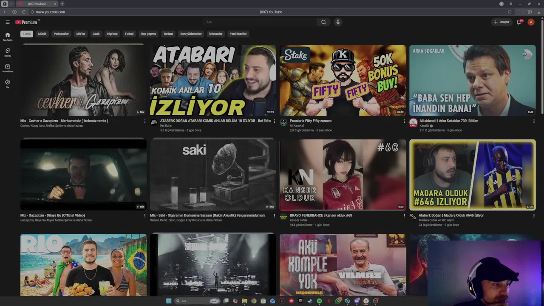544x306 pixels.
Task: Open Madara Olduk ve MO Arşiv channel link
Action: pos(436,220)
